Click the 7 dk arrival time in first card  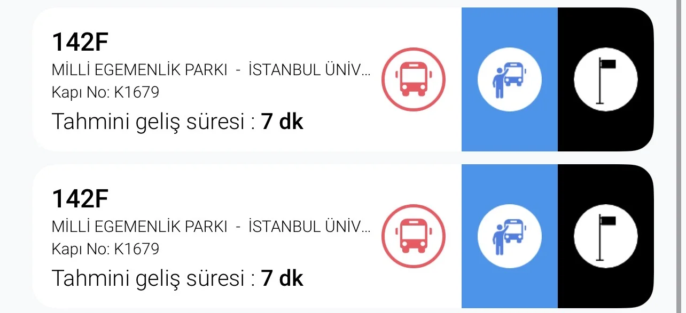pyautogui.click(x=282, y=122)
